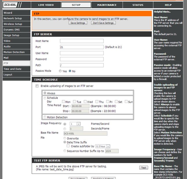Screen dimensions: 187x179
Task: Open Audio settings in the sidebar
Action: [16, 46]
